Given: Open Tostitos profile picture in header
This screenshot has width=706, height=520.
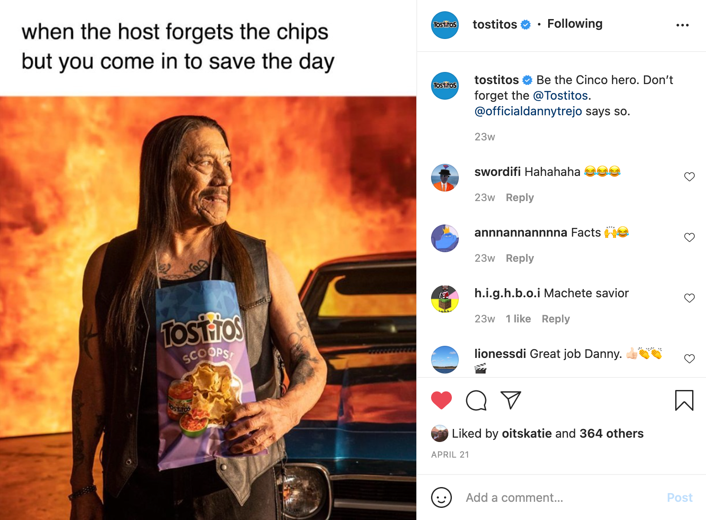Looking at the screenshot, I should coord(445,25).
